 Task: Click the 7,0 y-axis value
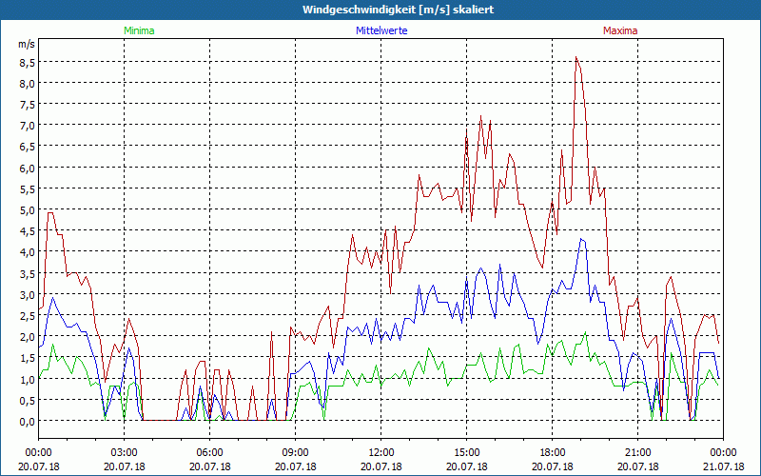pos(28,126)
